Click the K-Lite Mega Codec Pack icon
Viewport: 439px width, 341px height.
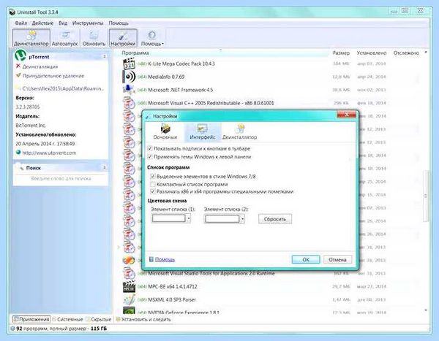click(129, 64)
